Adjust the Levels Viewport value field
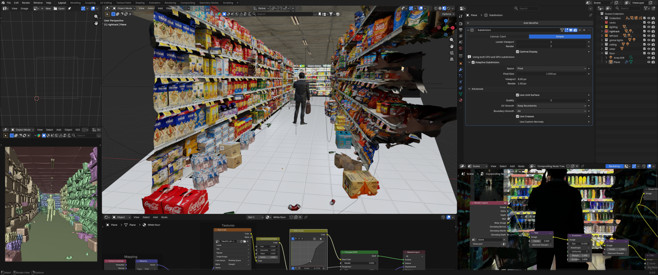Viewport: 658px width, 275px height. click(x=551, y=42)
